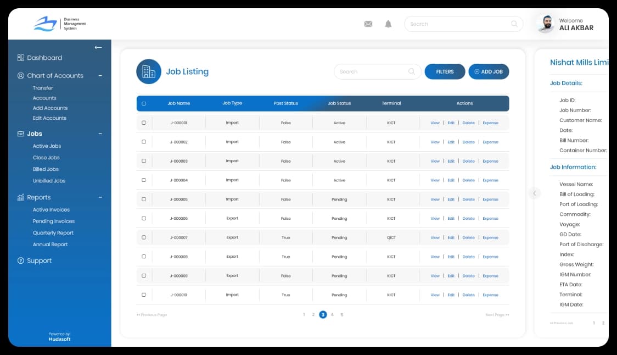Click the Expense link for job J-000005
Image resolution: width=617 pixels, height=355 pixels.
click(490, 199)
